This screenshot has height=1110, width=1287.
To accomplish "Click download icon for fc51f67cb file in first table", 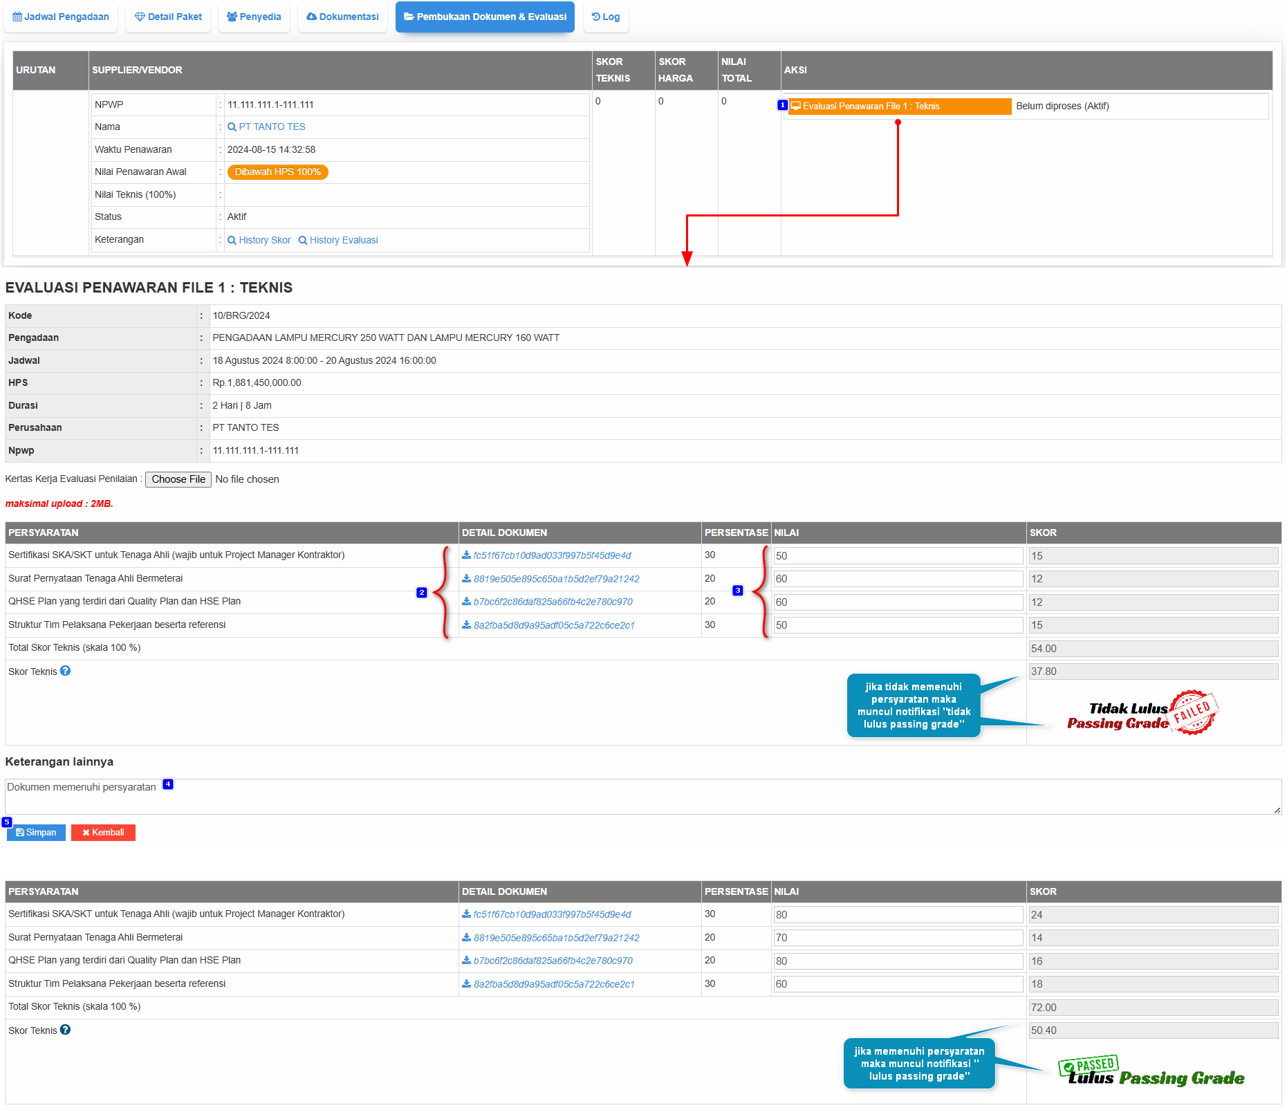I will 467,555.
